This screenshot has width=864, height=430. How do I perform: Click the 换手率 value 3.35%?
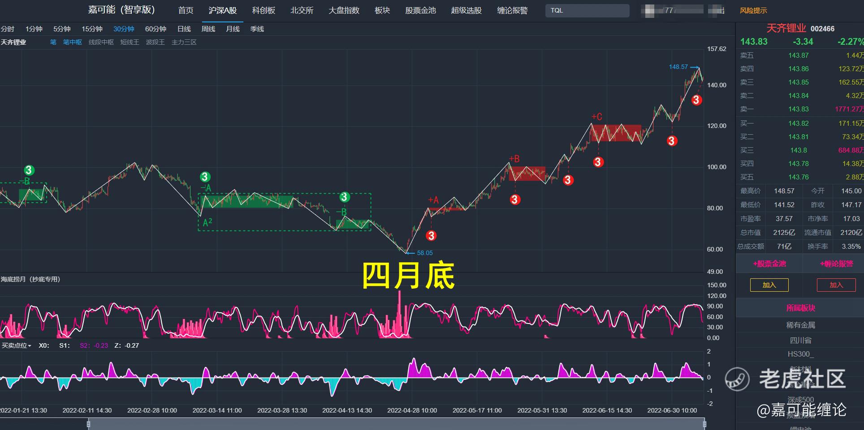pyautogui.click(x=851, y=247)
